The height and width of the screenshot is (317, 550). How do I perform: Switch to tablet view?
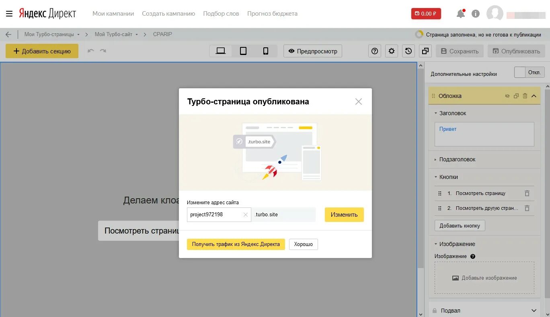tap(243, 51)
